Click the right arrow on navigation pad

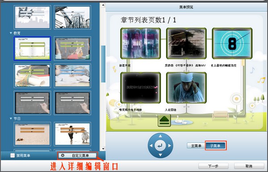pyautogui.click(x=170, y=146)
